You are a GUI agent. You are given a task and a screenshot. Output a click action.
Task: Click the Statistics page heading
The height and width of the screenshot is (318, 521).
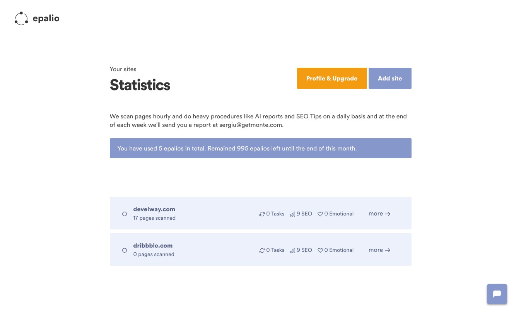140,85
